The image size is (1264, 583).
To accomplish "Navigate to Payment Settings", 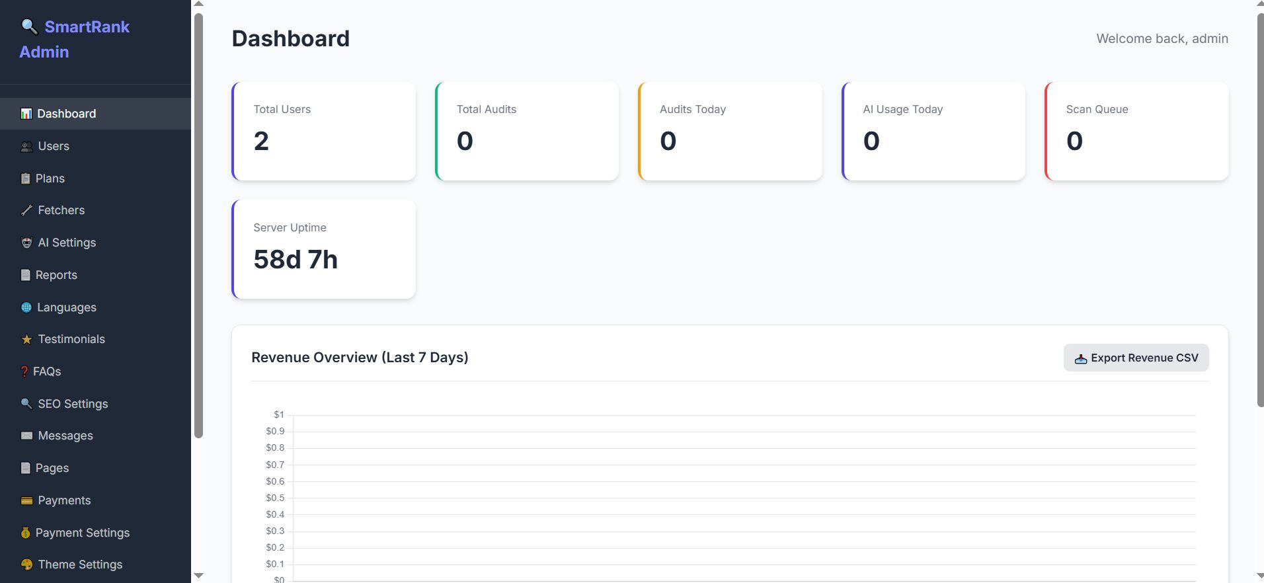I will click(x=82, y=533).
